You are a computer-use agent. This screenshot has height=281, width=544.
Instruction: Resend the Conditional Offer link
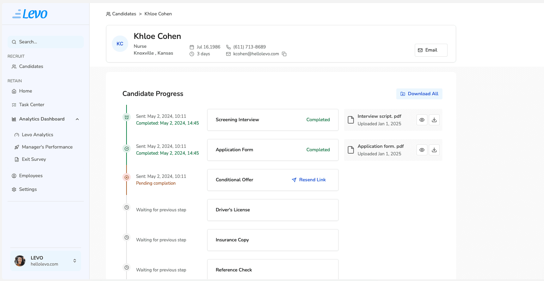point(309,180)
